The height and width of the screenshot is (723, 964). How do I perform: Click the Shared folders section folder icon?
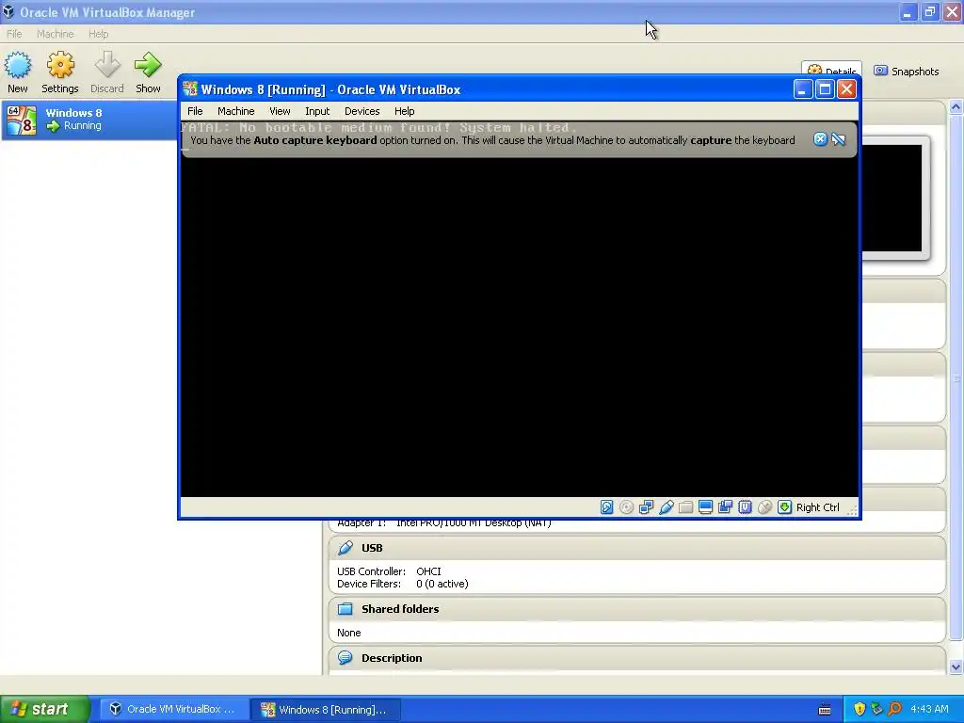click(345, 609)
